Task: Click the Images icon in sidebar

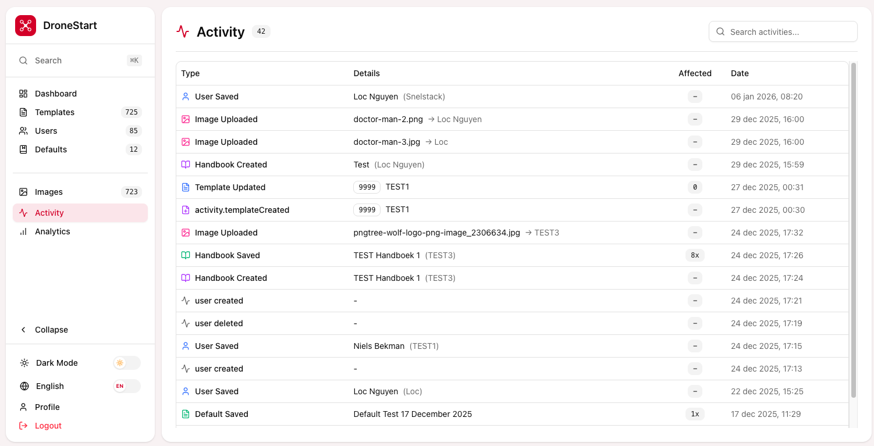Action: pos(23,192)
